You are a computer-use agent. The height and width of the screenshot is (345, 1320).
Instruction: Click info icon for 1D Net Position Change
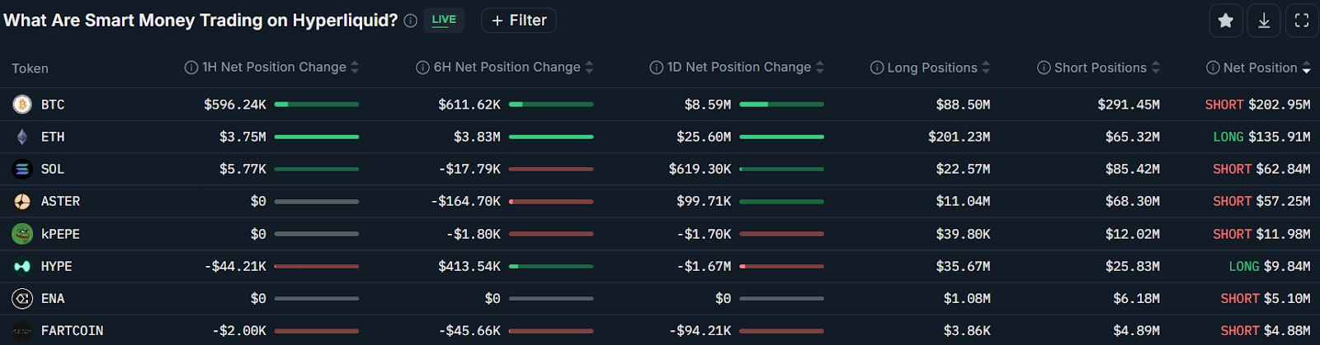(x=656, y=68)
